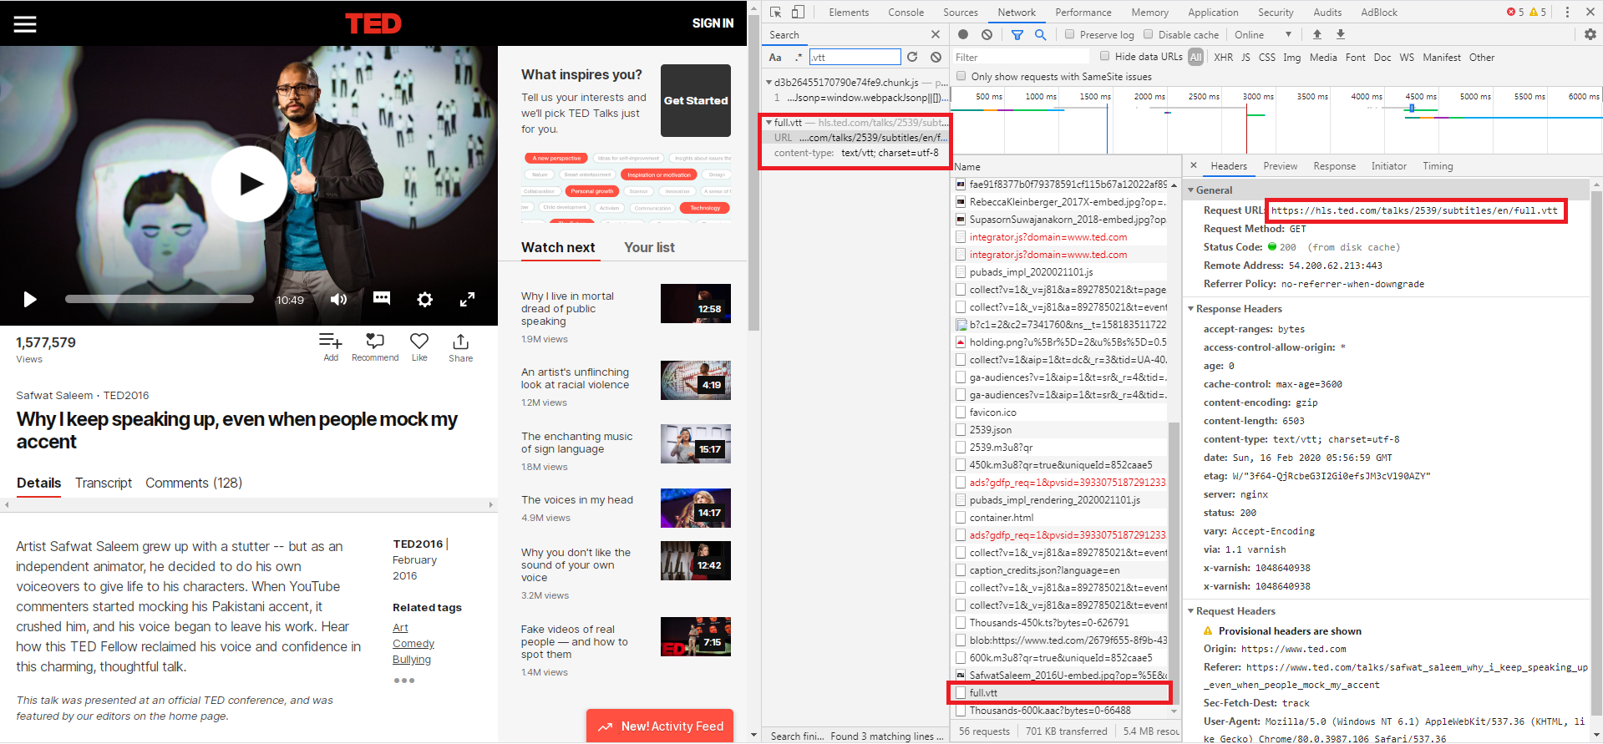Select the All filter type
The image size is (1603, 744).
pyautogui.click(x=1196, y=57)
